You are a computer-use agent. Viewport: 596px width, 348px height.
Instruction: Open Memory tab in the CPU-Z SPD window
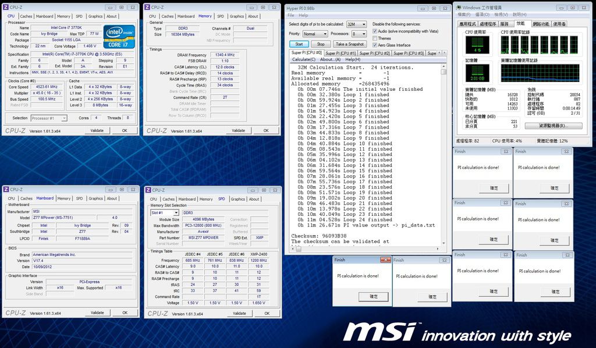click(205, 199)
